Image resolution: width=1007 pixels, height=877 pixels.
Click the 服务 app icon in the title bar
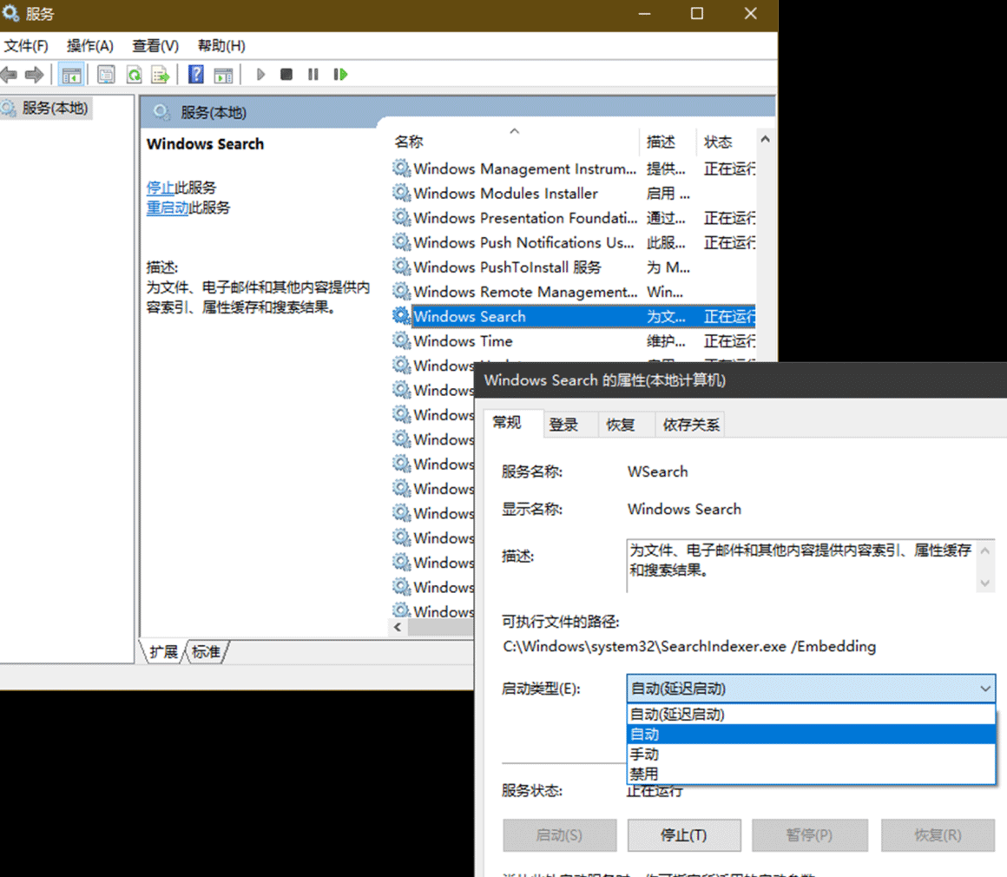pos(10,13)
